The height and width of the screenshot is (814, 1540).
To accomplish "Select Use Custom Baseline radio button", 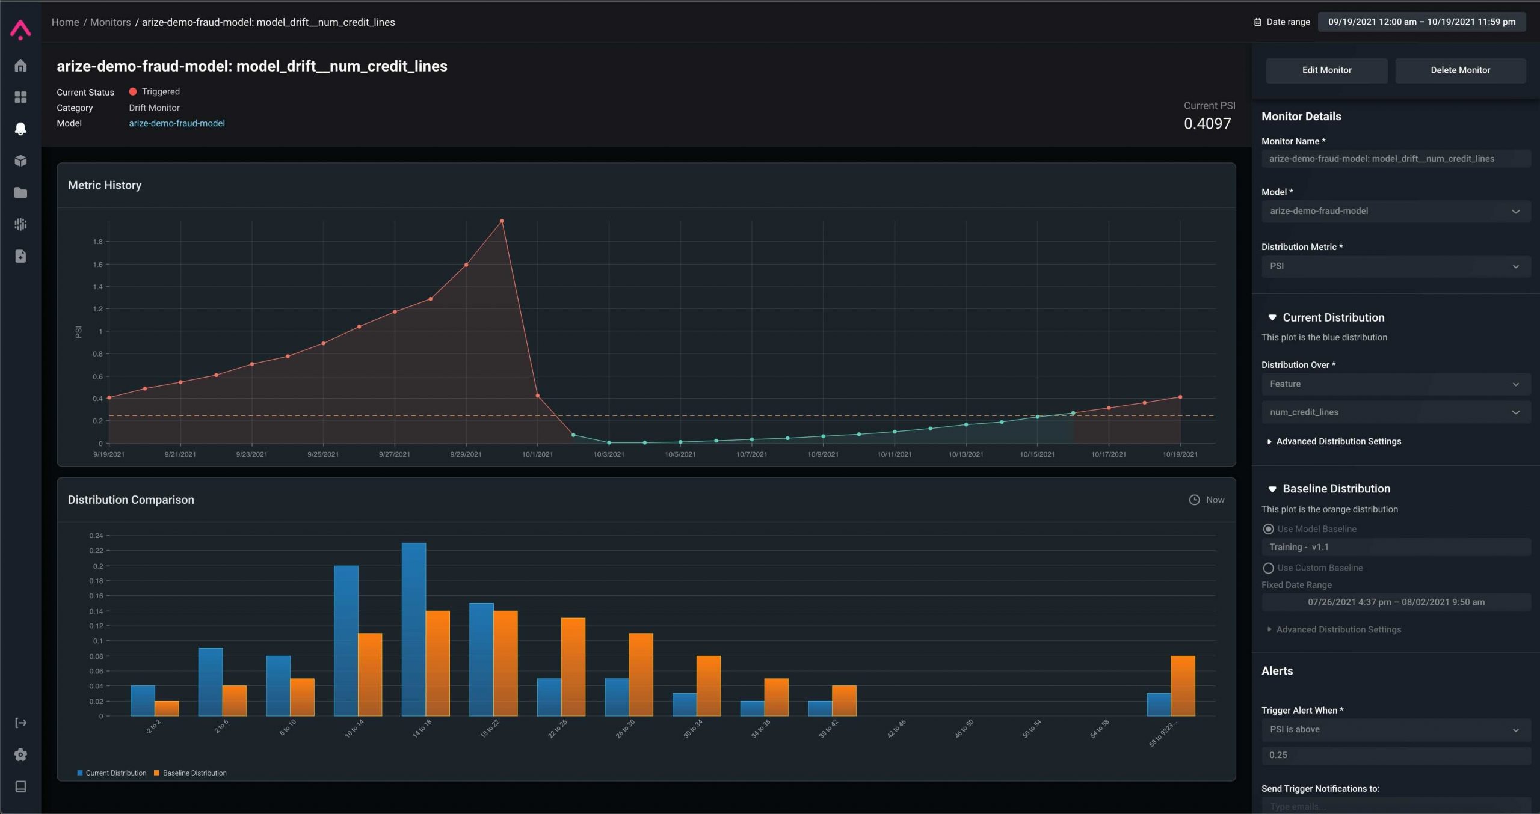I will [1268, 568].
